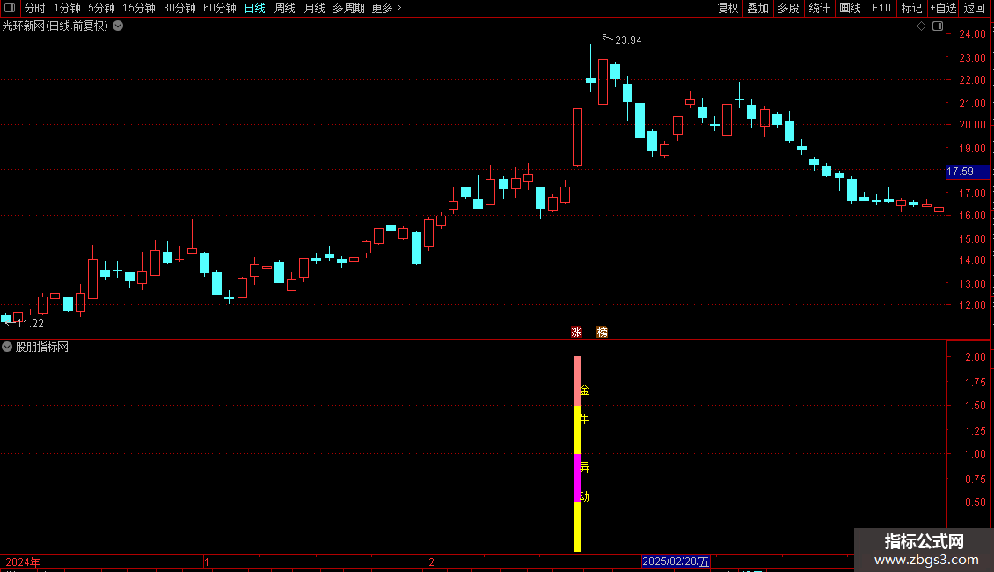Open the 复权 adjustment option
Screen dimensions: 994x572
(x=727, y=8)
